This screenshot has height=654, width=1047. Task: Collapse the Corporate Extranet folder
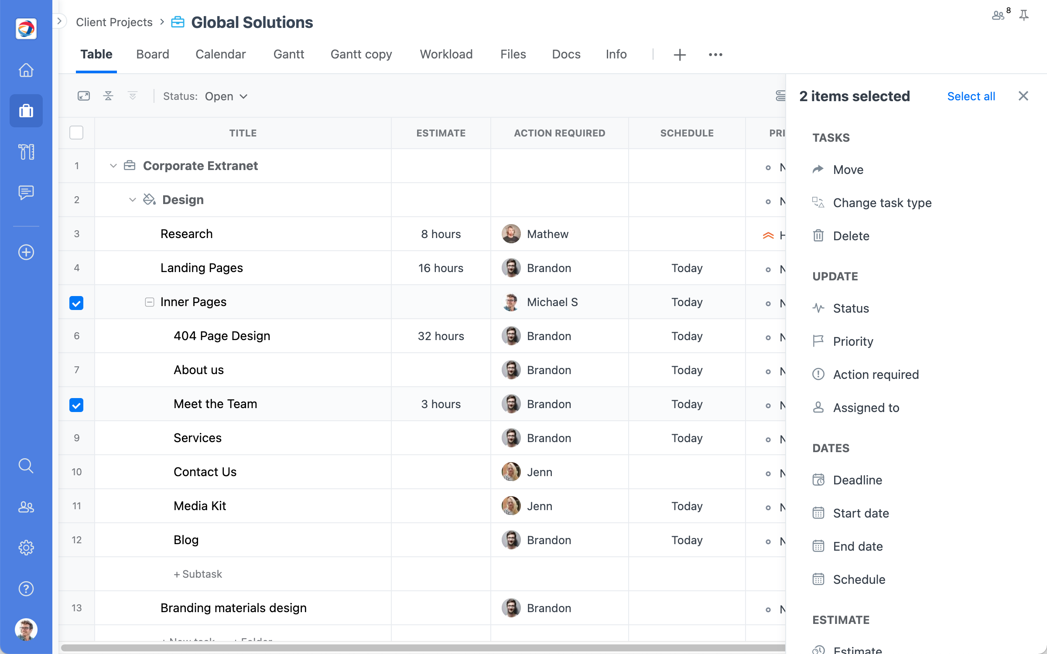(113, 166)
